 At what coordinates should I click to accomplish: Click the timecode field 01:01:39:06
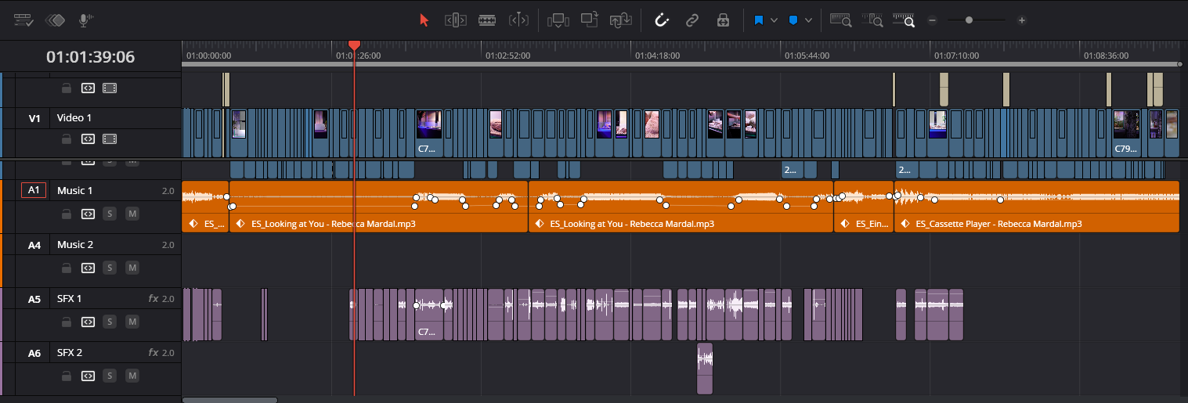click(x=91, y=57)
